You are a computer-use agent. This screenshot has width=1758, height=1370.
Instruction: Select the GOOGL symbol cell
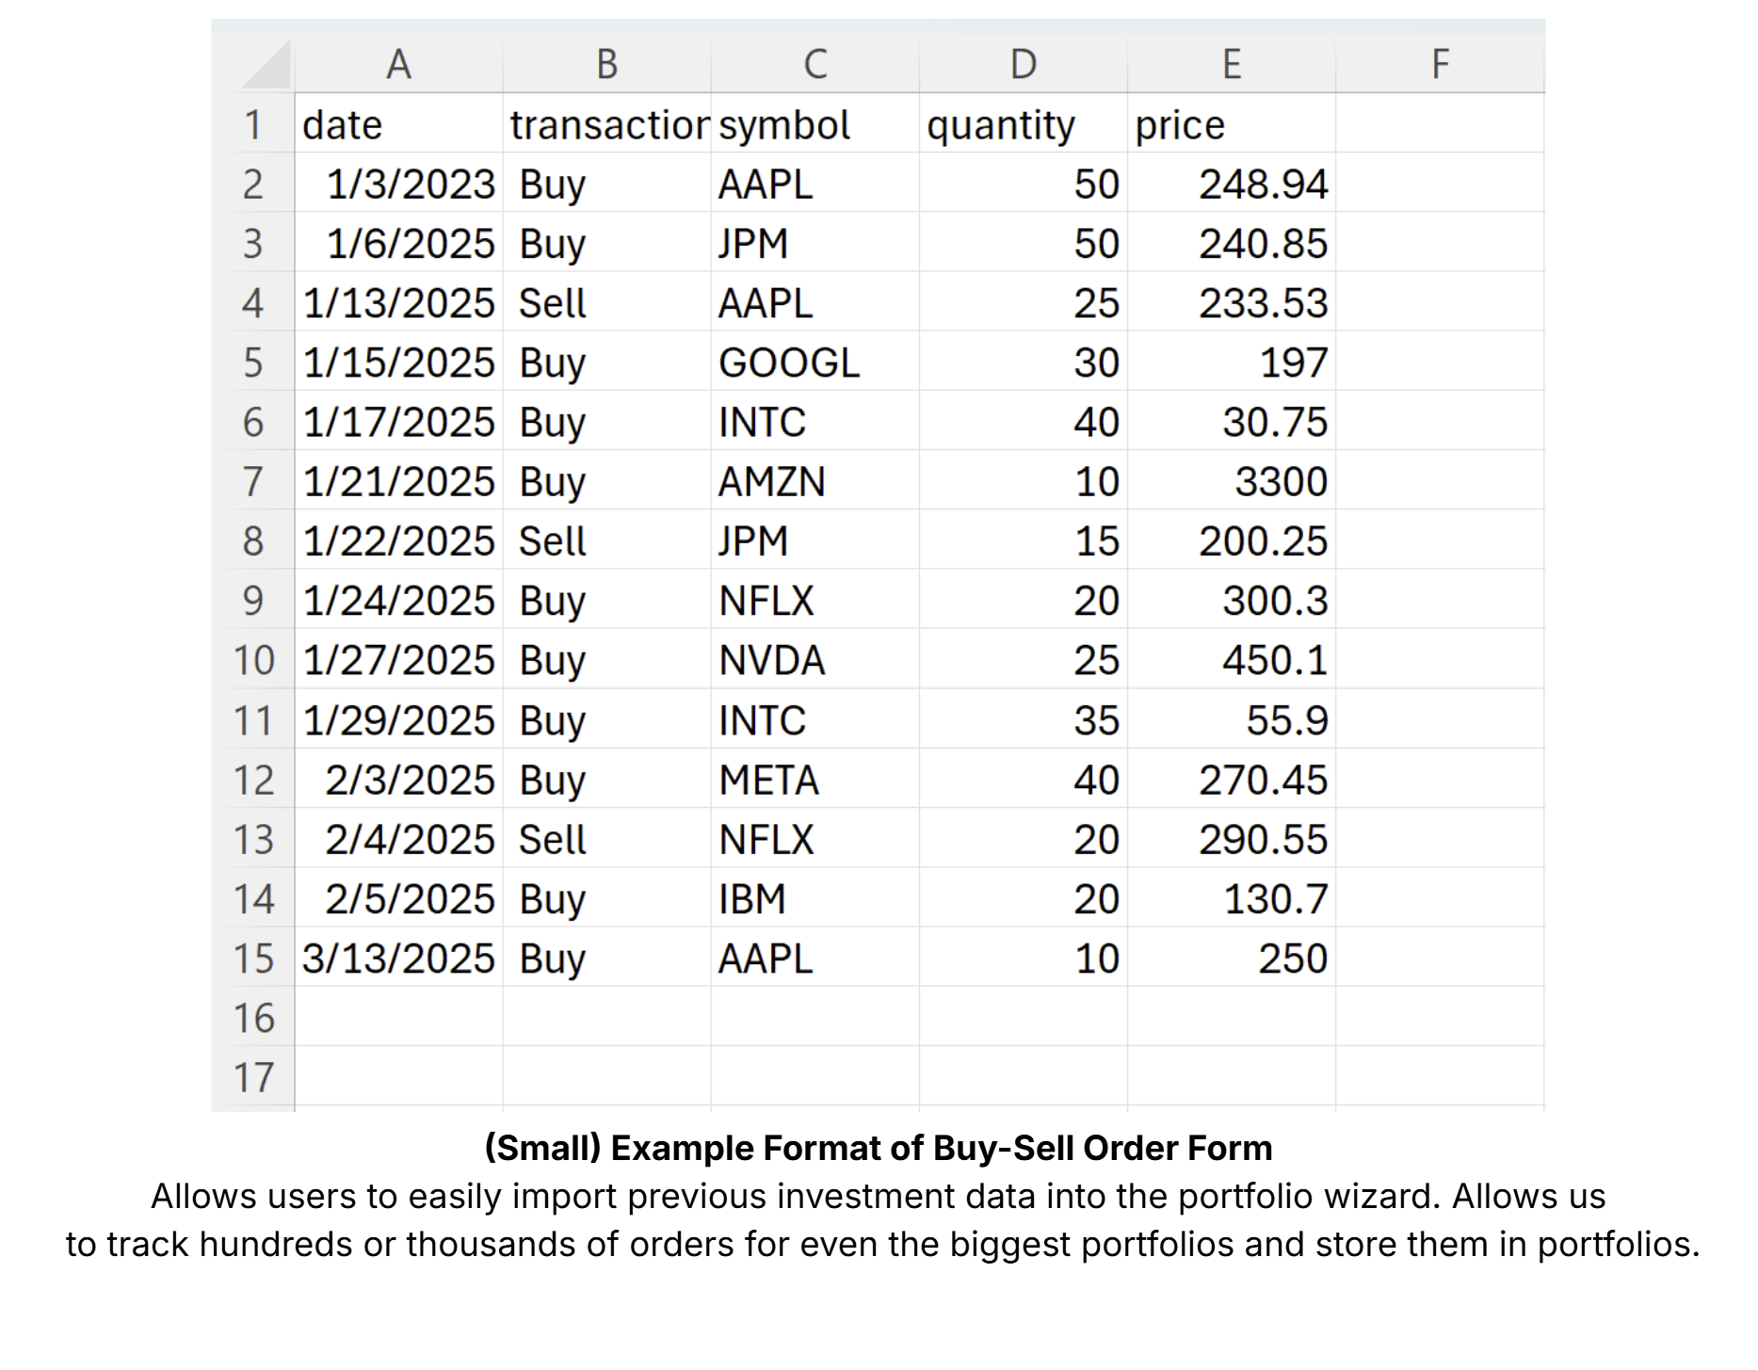pos(814,363)
